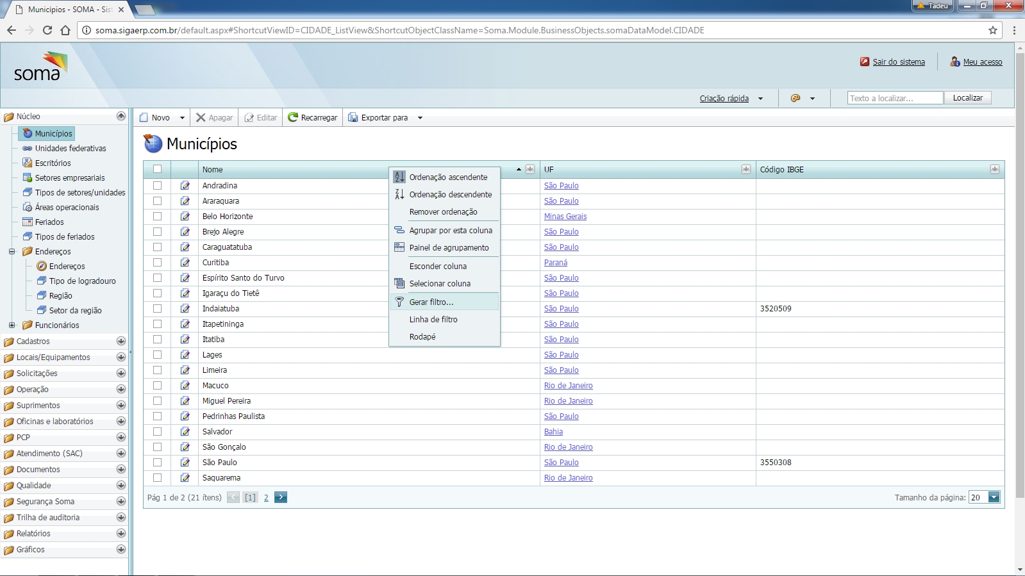The image size is (1025, 576).
Task: Open the Paraná UF link
Action: click(556, 262)
